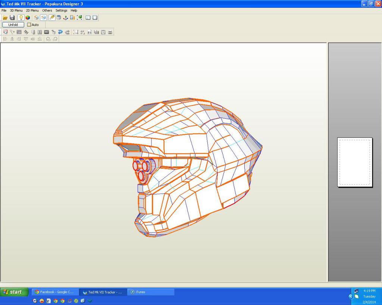Viewport: 382px width, 305px height.
Task: Switch to Facebook - Google Chrome taskbar button
Action: click(55, 292)
